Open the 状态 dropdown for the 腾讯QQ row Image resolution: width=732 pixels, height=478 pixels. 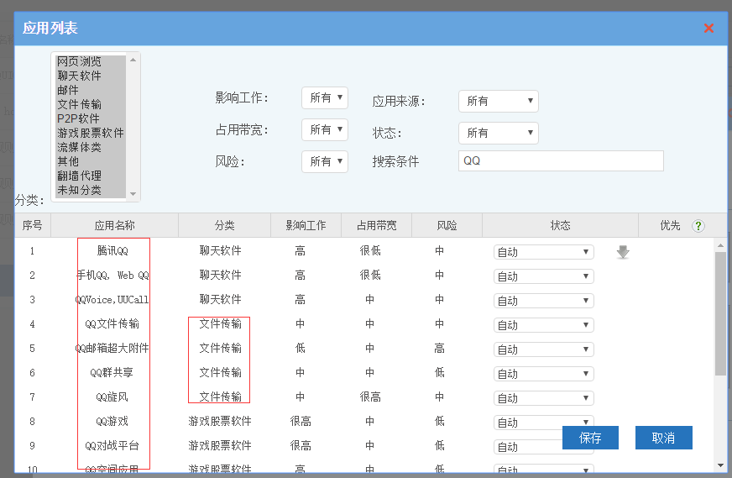543,252
